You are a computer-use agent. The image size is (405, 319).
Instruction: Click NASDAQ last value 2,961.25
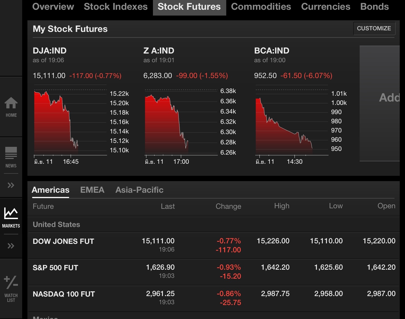(x=160, y=293)
